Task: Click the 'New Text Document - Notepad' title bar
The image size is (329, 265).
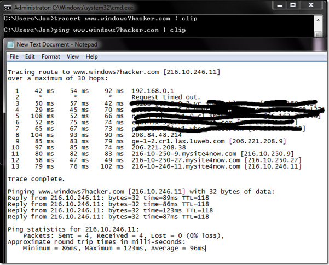Action: coord(166,44)
